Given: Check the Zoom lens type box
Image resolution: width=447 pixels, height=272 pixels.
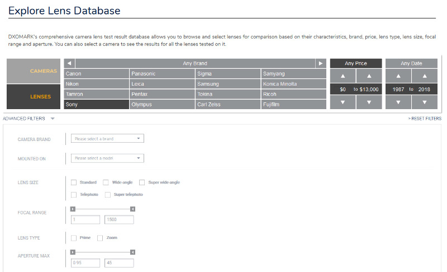Looking at the screenshot, I should coord(100,238).
